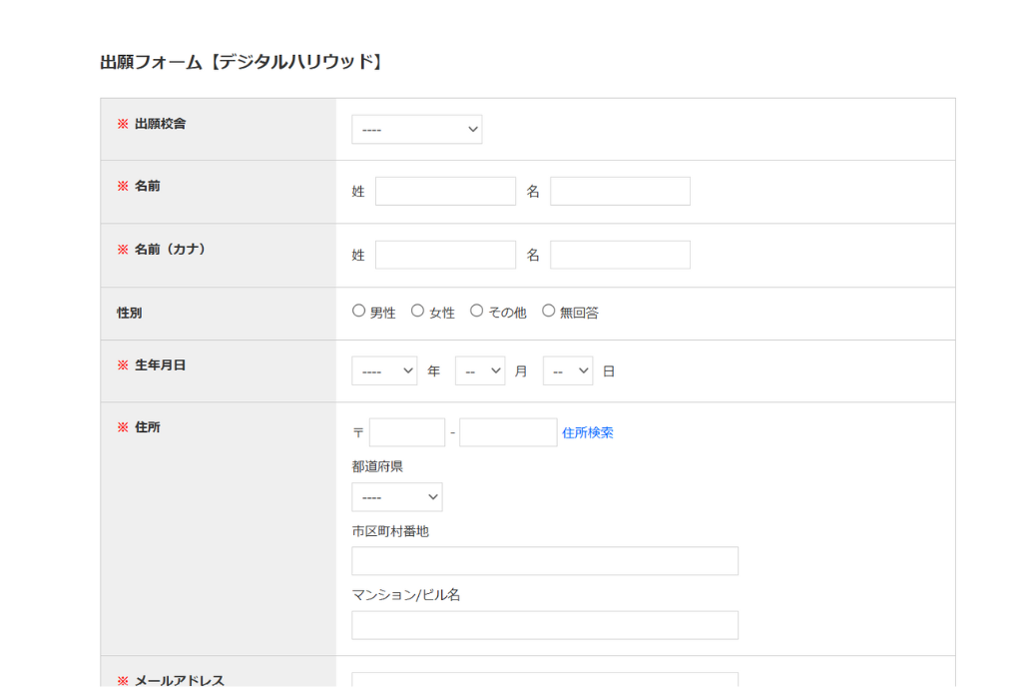
Task: Click the 市区町村番地 address field
Action: [x=544, y=560]
